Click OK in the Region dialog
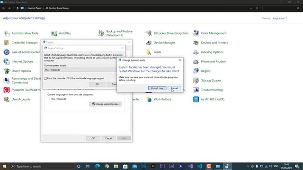Screen dimensions: 303x170 coord(93,138)
